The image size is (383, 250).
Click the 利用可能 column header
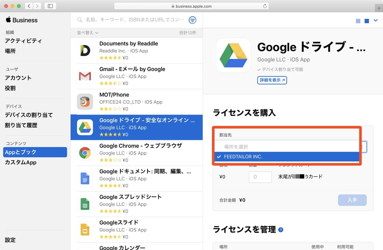tap(345, 247)
